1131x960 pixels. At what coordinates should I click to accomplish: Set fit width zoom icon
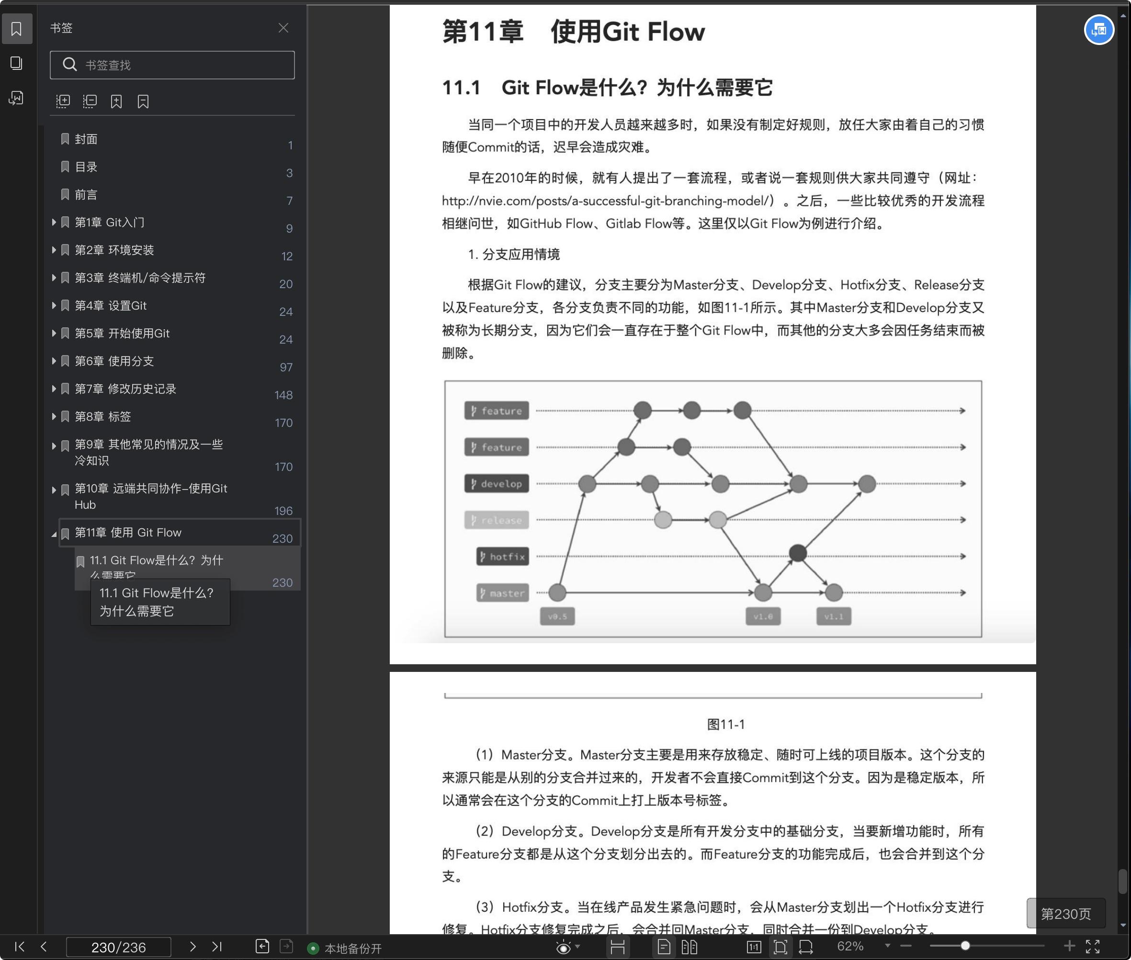coord(806,948)
